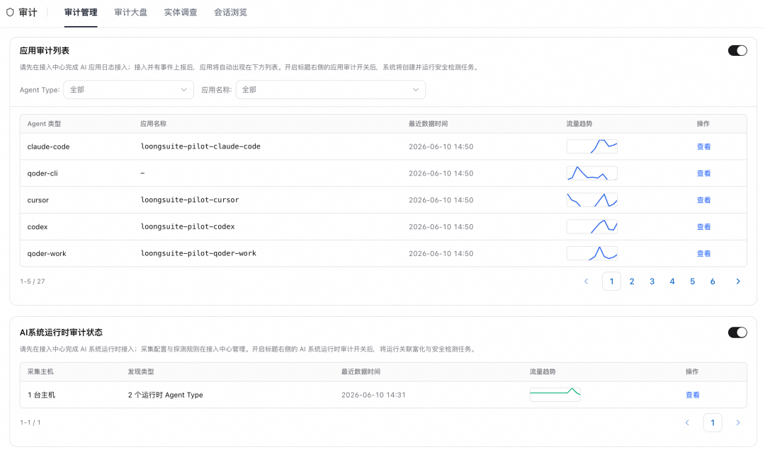Screen dimensions: 765x452
Task: Open the qoder-work traffic trend sparkline
Action: point(591,254)
